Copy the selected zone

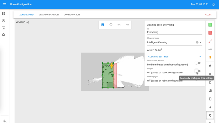[x=210, y=99]
